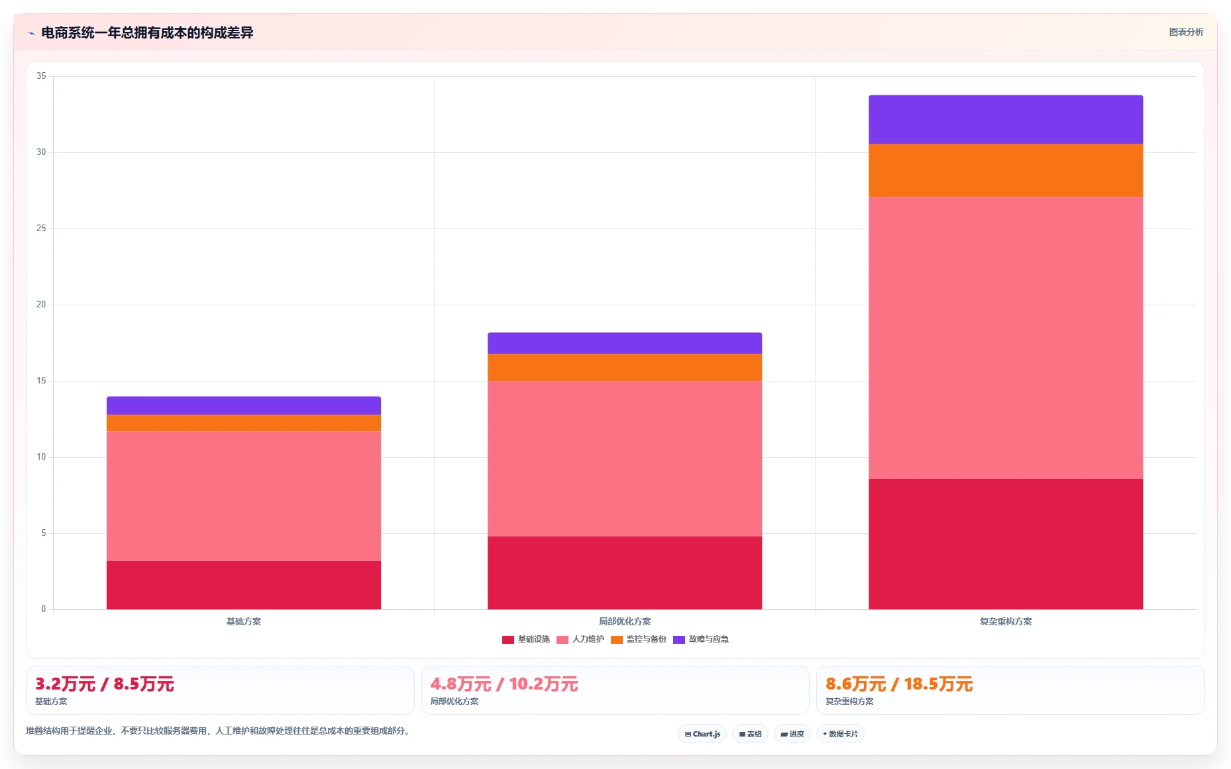This screenshot has width=1231, height=769.
Task: Click the 基础方案 caption under 3.2万元 card
Action: point(51,701)
